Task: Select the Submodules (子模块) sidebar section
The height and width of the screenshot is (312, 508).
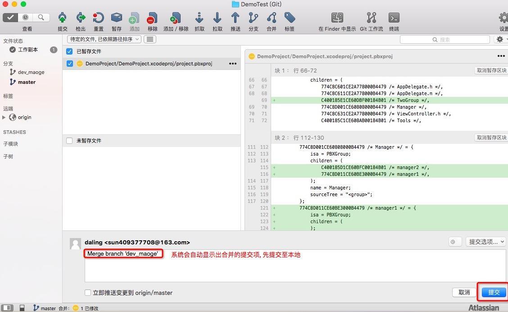Action: tap(11, 144)
